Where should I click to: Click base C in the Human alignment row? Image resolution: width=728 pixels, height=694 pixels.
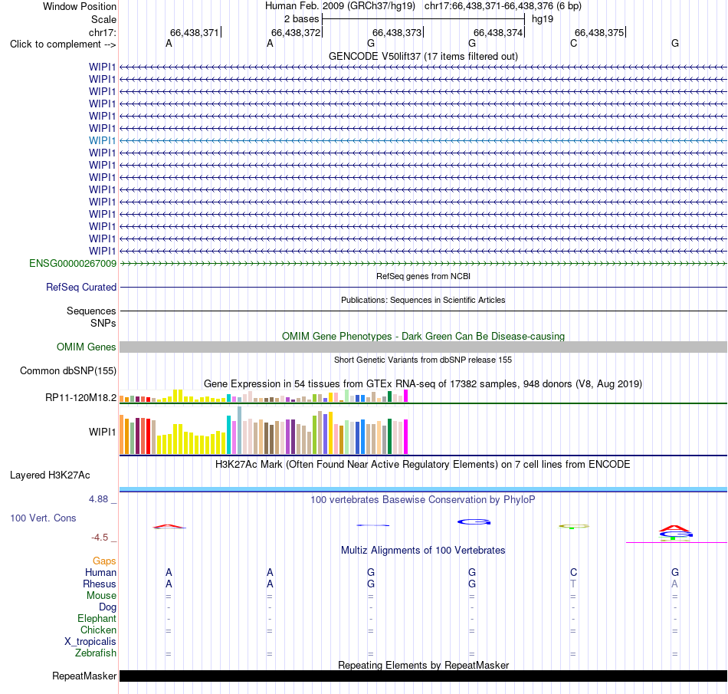[x=573, y=572]
